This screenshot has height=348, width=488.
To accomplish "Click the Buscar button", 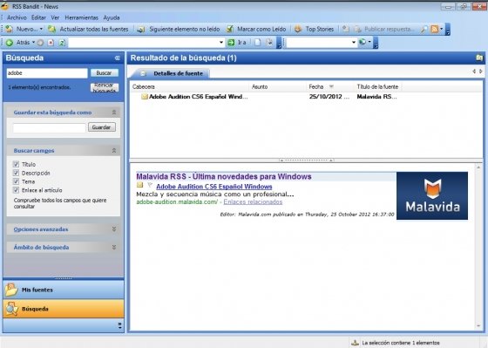I will click(104, 73).
